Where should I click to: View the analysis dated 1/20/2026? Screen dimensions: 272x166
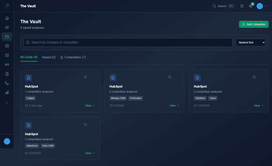coord(90,153)
